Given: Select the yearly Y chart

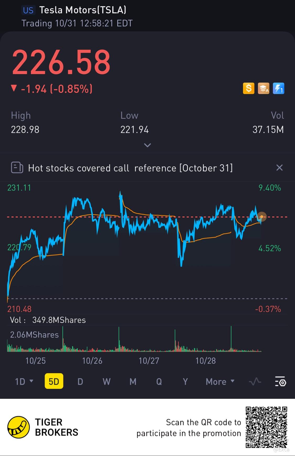Looking at the screenshot, I should coord(185,382).
